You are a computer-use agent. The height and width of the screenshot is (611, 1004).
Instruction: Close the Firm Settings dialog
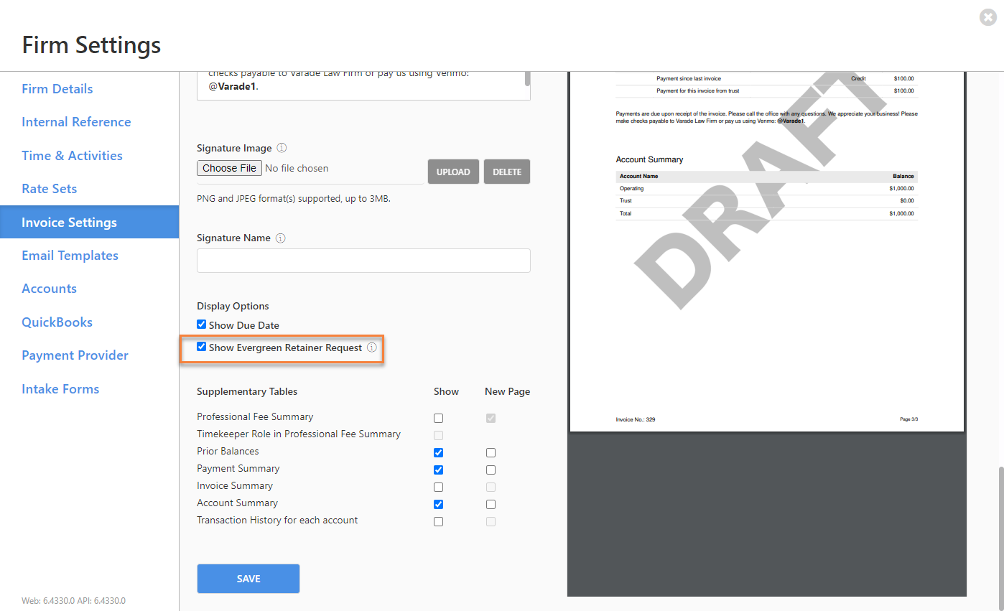pyautogui.click(x=987, y=17)
